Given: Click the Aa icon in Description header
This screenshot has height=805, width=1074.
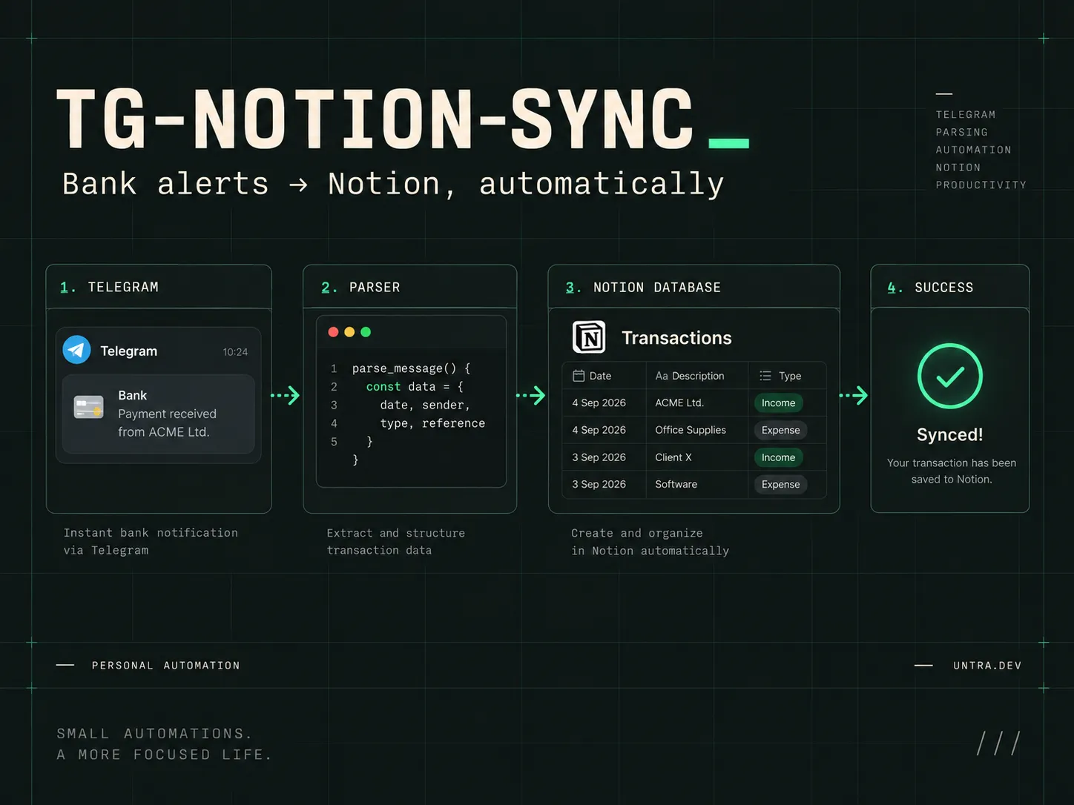Looking at the screenshot, I should coord(662,376).
